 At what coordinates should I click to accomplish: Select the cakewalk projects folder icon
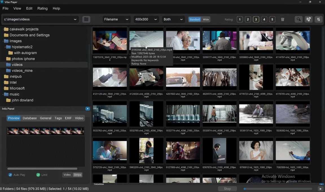(6, 29)
